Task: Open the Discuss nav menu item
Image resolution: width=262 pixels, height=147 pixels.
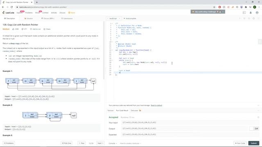Action: click(x=62, y=13)
